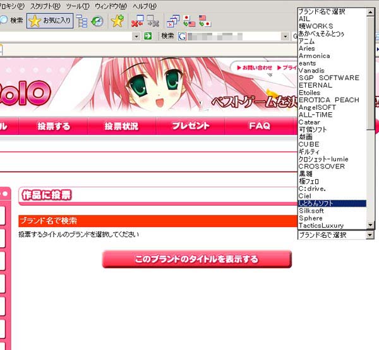
Task: Click inside the Google search field
Action: click(233, 37)
